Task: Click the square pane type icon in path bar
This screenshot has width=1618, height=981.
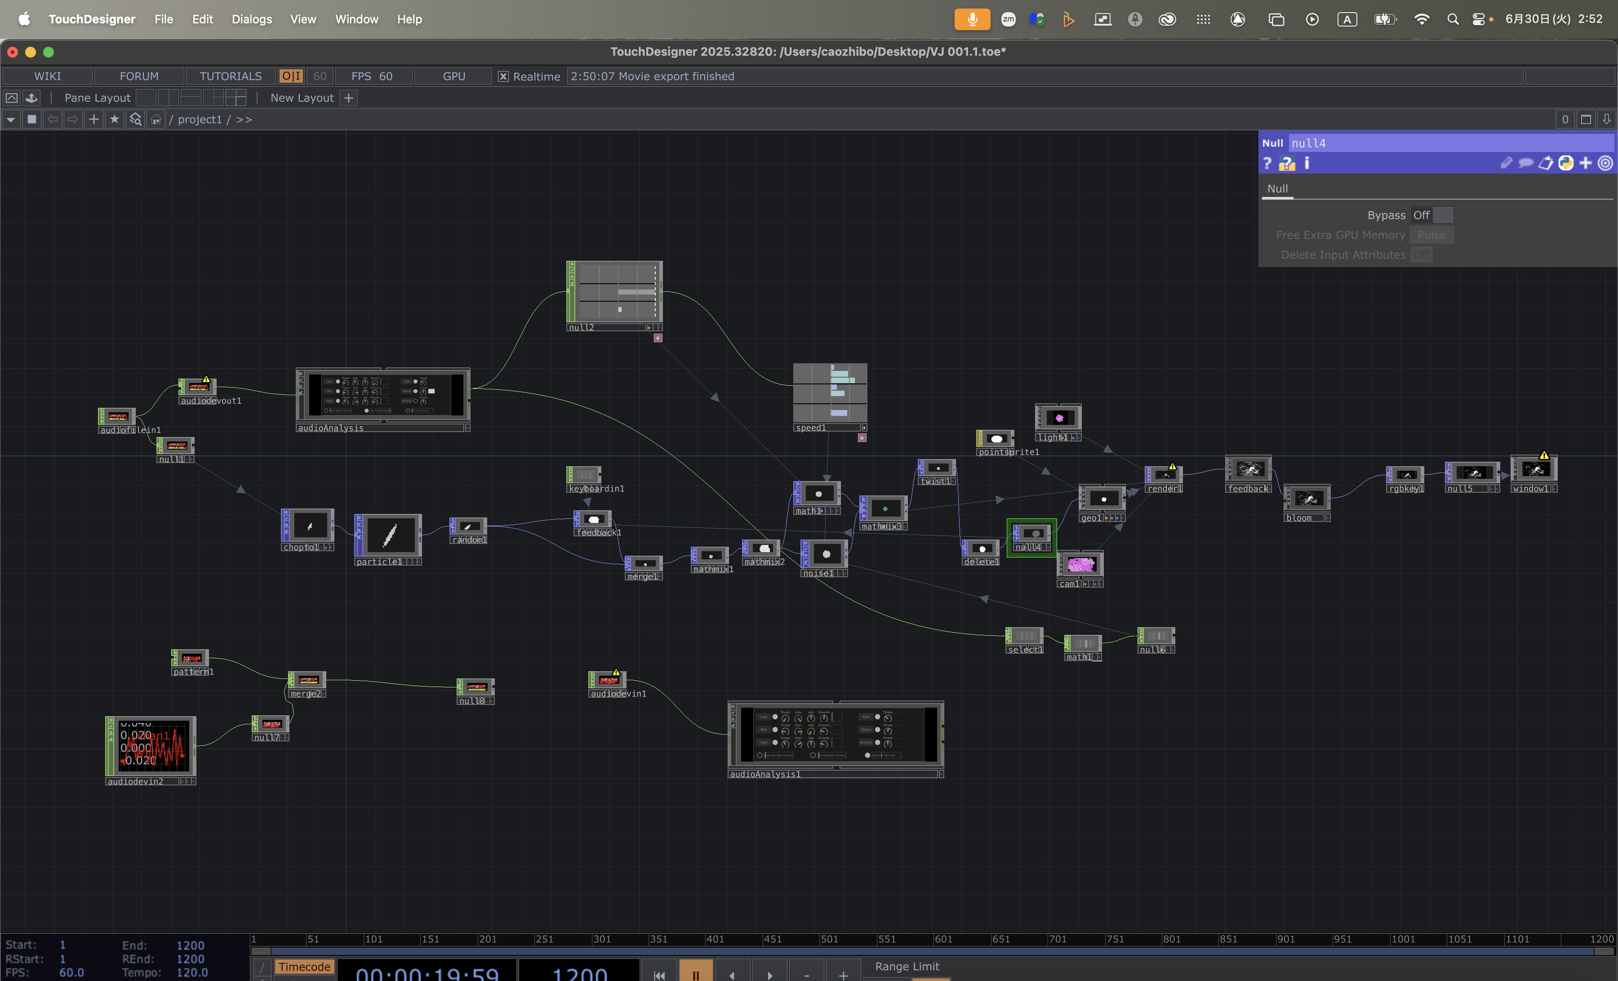Action: 31,120
